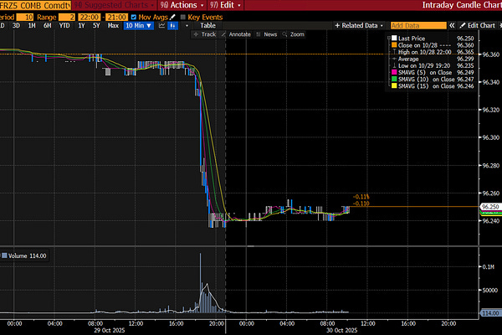
Task: Click the 96.250 last price axis label
Action: tap(490, 207)
